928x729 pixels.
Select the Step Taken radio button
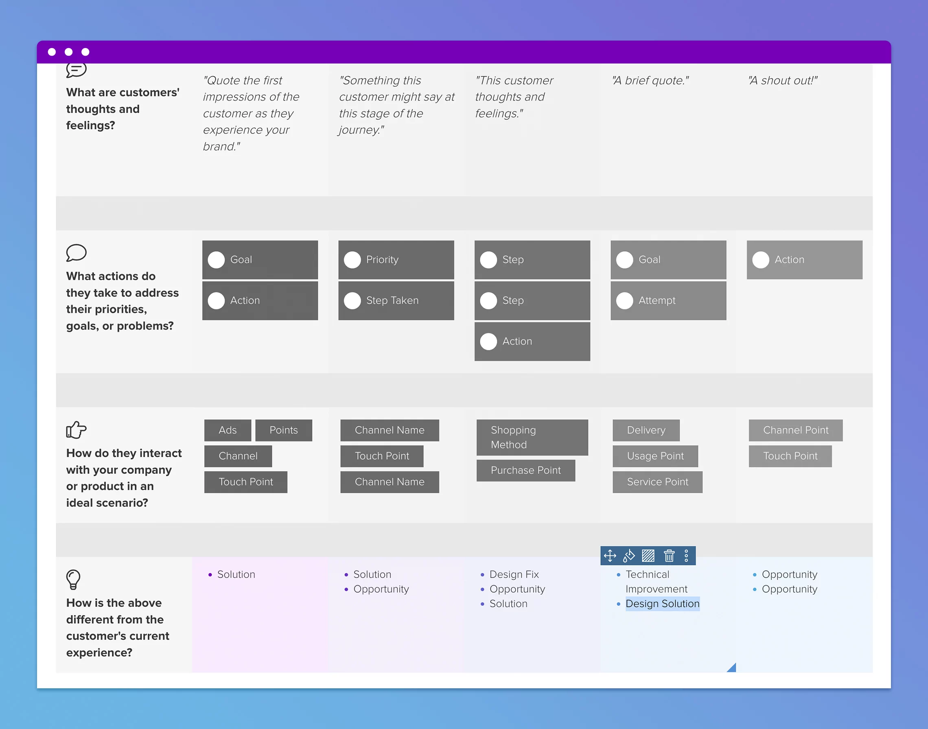click(x=352, y=300)
